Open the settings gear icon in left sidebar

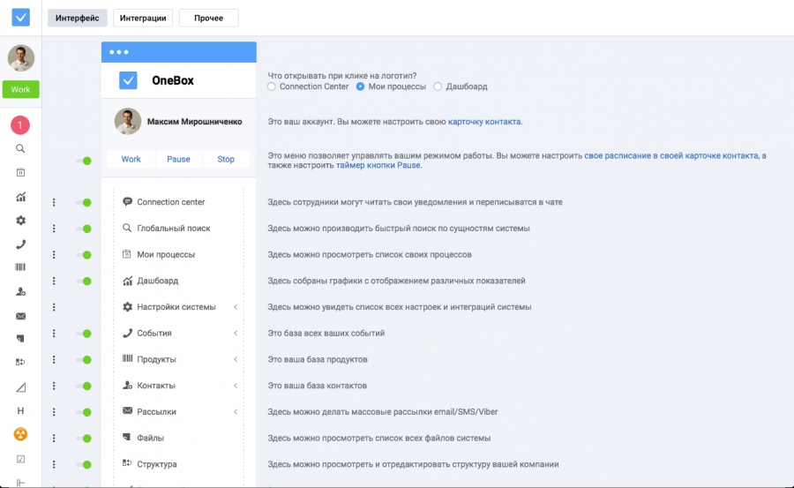(20, 221)
